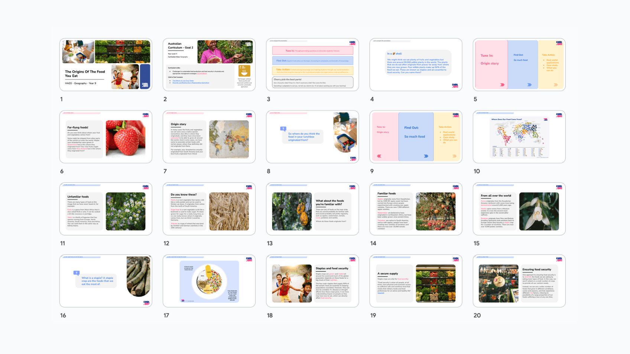Click the question mark icon on slide 8
The height and width of the screenshot is (354, 630).
(283, 129)
